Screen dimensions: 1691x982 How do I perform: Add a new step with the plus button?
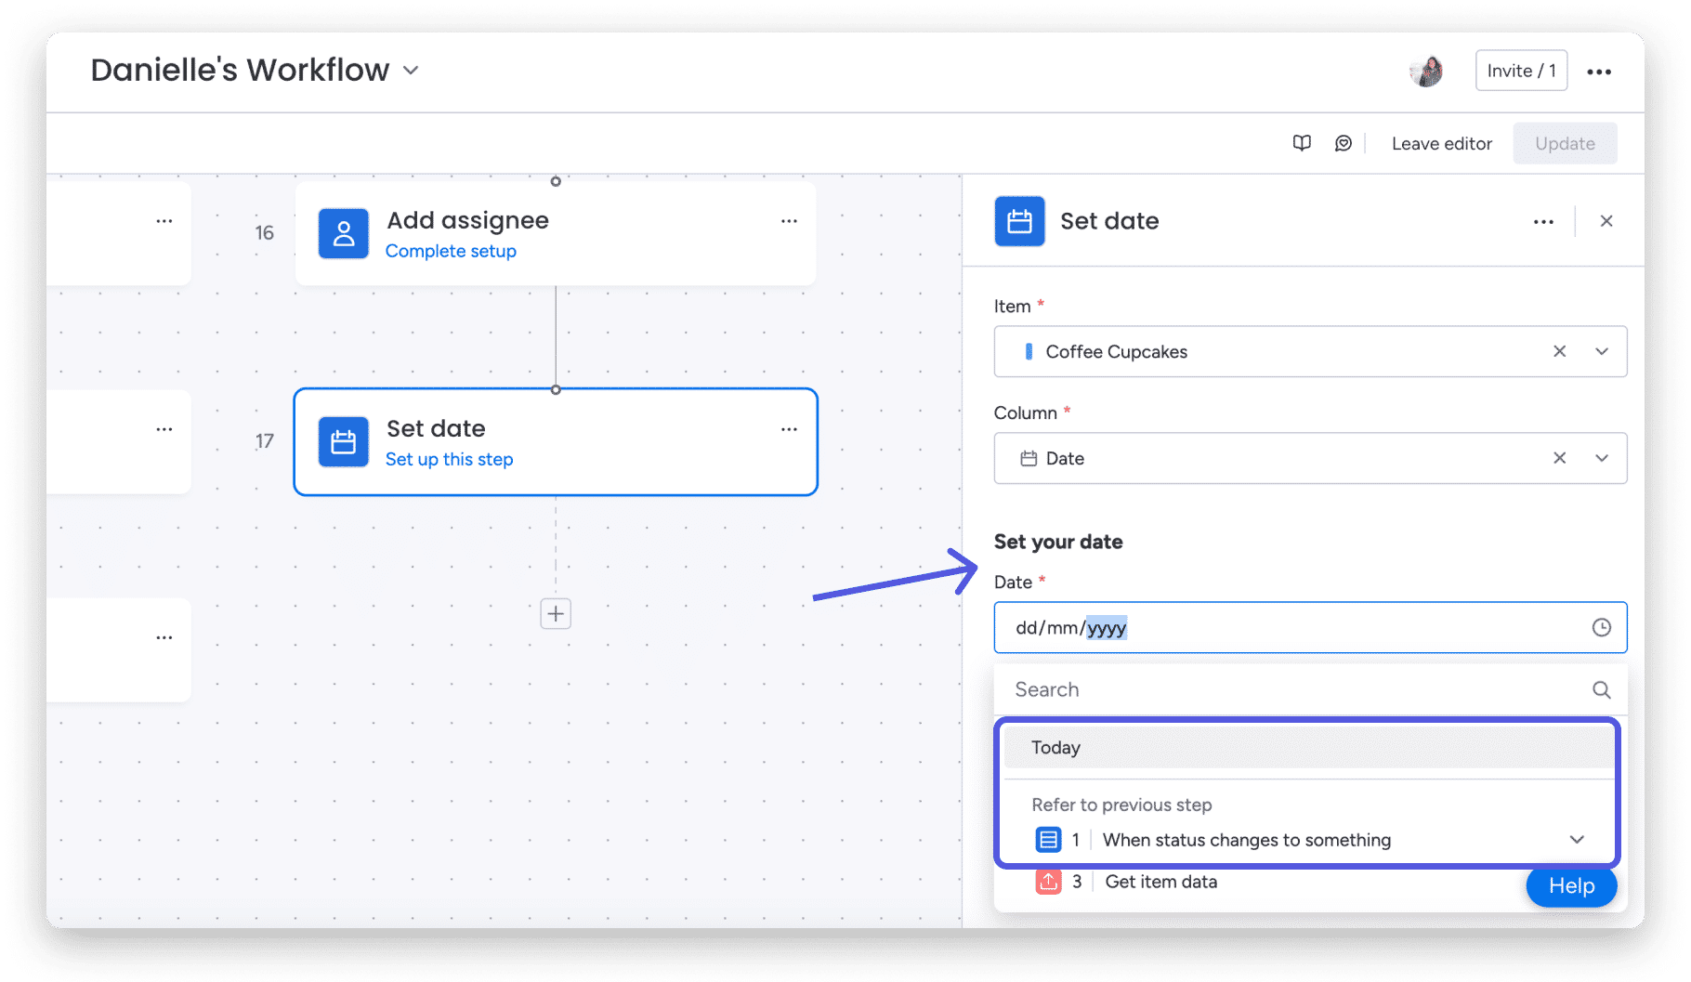tap(556, 613)
